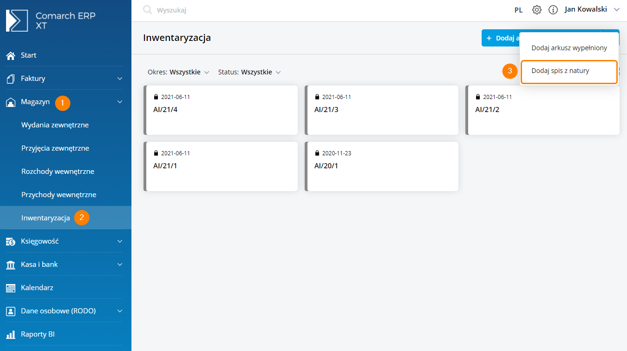The width and height of the screenshot is (627, 351).
Task: Open inventory sheet AI/21/4 card
Action: coord(221,110)
